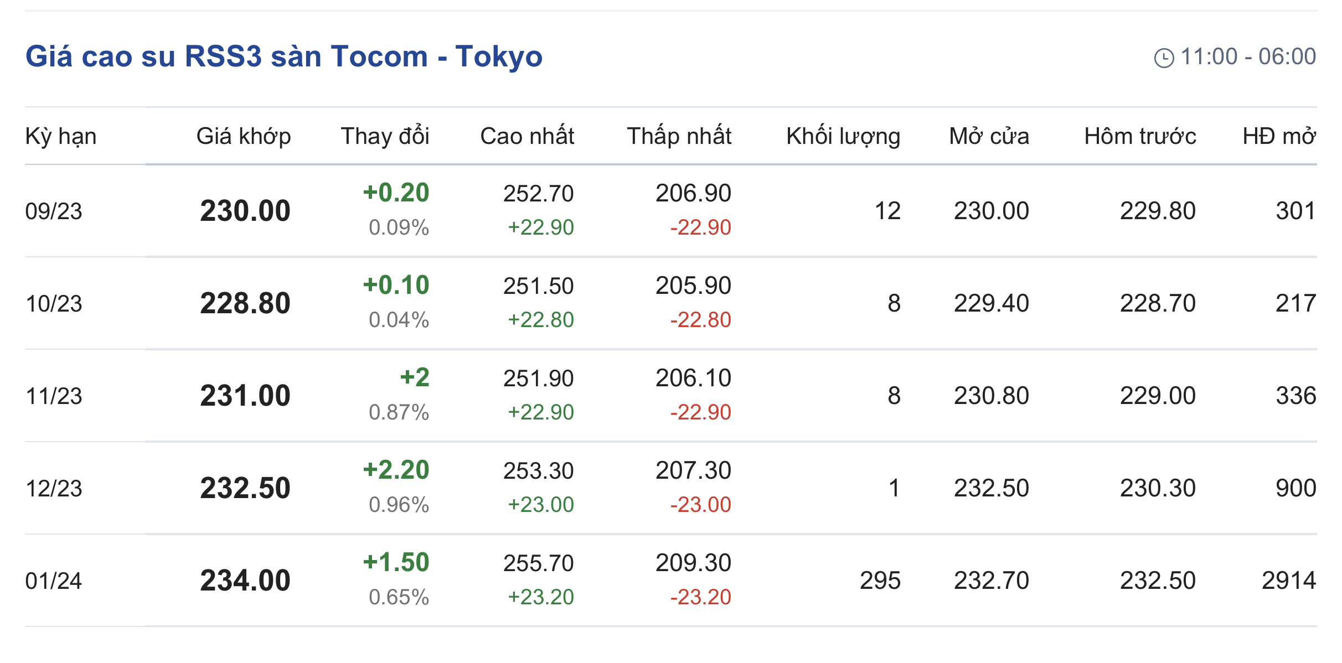Click the 11:00 - 06:00 trading hours text
The image size is (1342, 663).
1248,56
